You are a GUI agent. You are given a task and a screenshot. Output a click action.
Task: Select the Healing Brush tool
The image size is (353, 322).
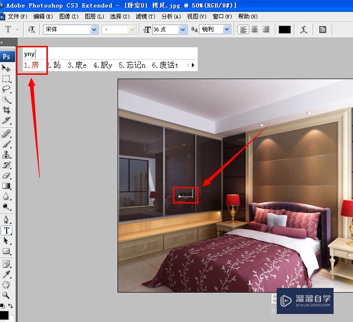point(6,134)
